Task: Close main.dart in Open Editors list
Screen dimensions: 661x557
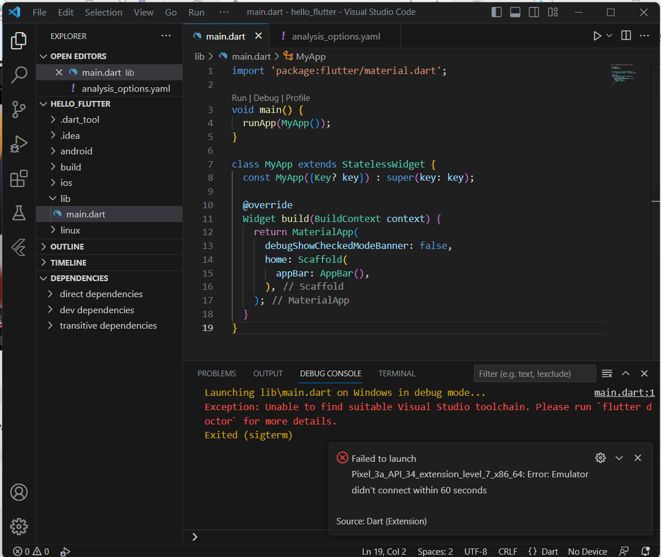Action: 59,72
